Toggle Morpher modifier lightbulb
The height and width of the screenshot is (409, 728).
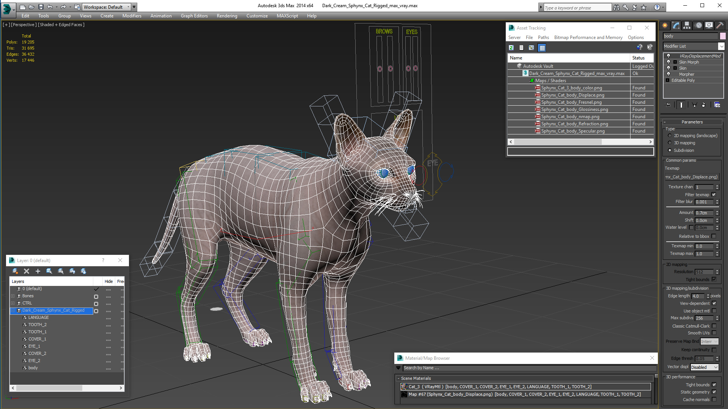[668, 74]
